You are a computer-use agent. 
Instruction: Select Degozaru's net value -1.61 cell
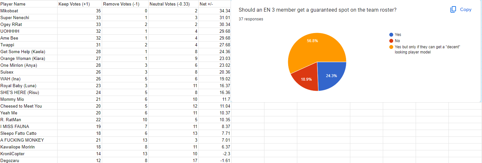pos(215,160)
